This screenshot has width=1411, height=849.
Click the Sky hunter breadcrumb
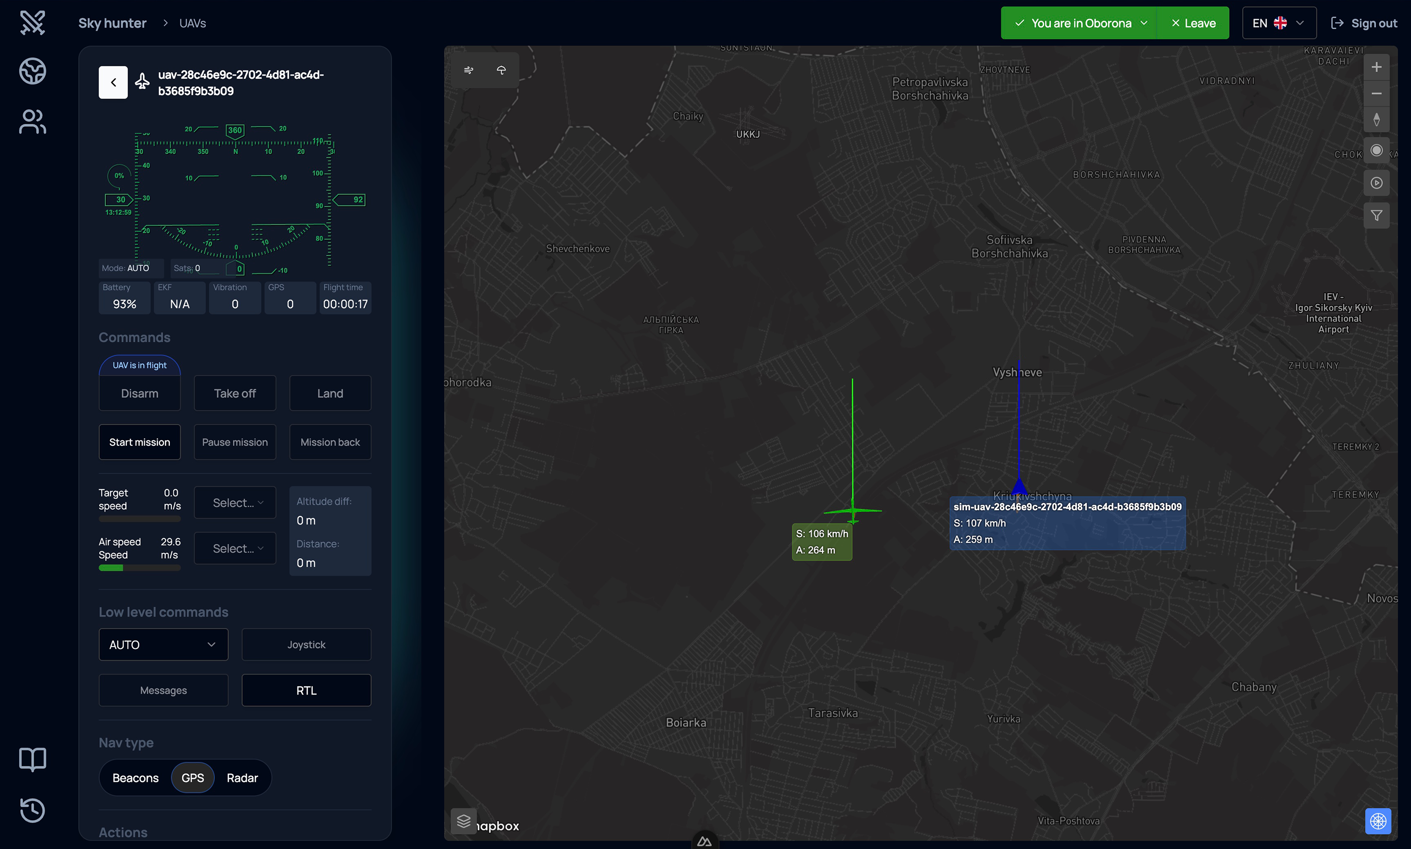point(112,23)
